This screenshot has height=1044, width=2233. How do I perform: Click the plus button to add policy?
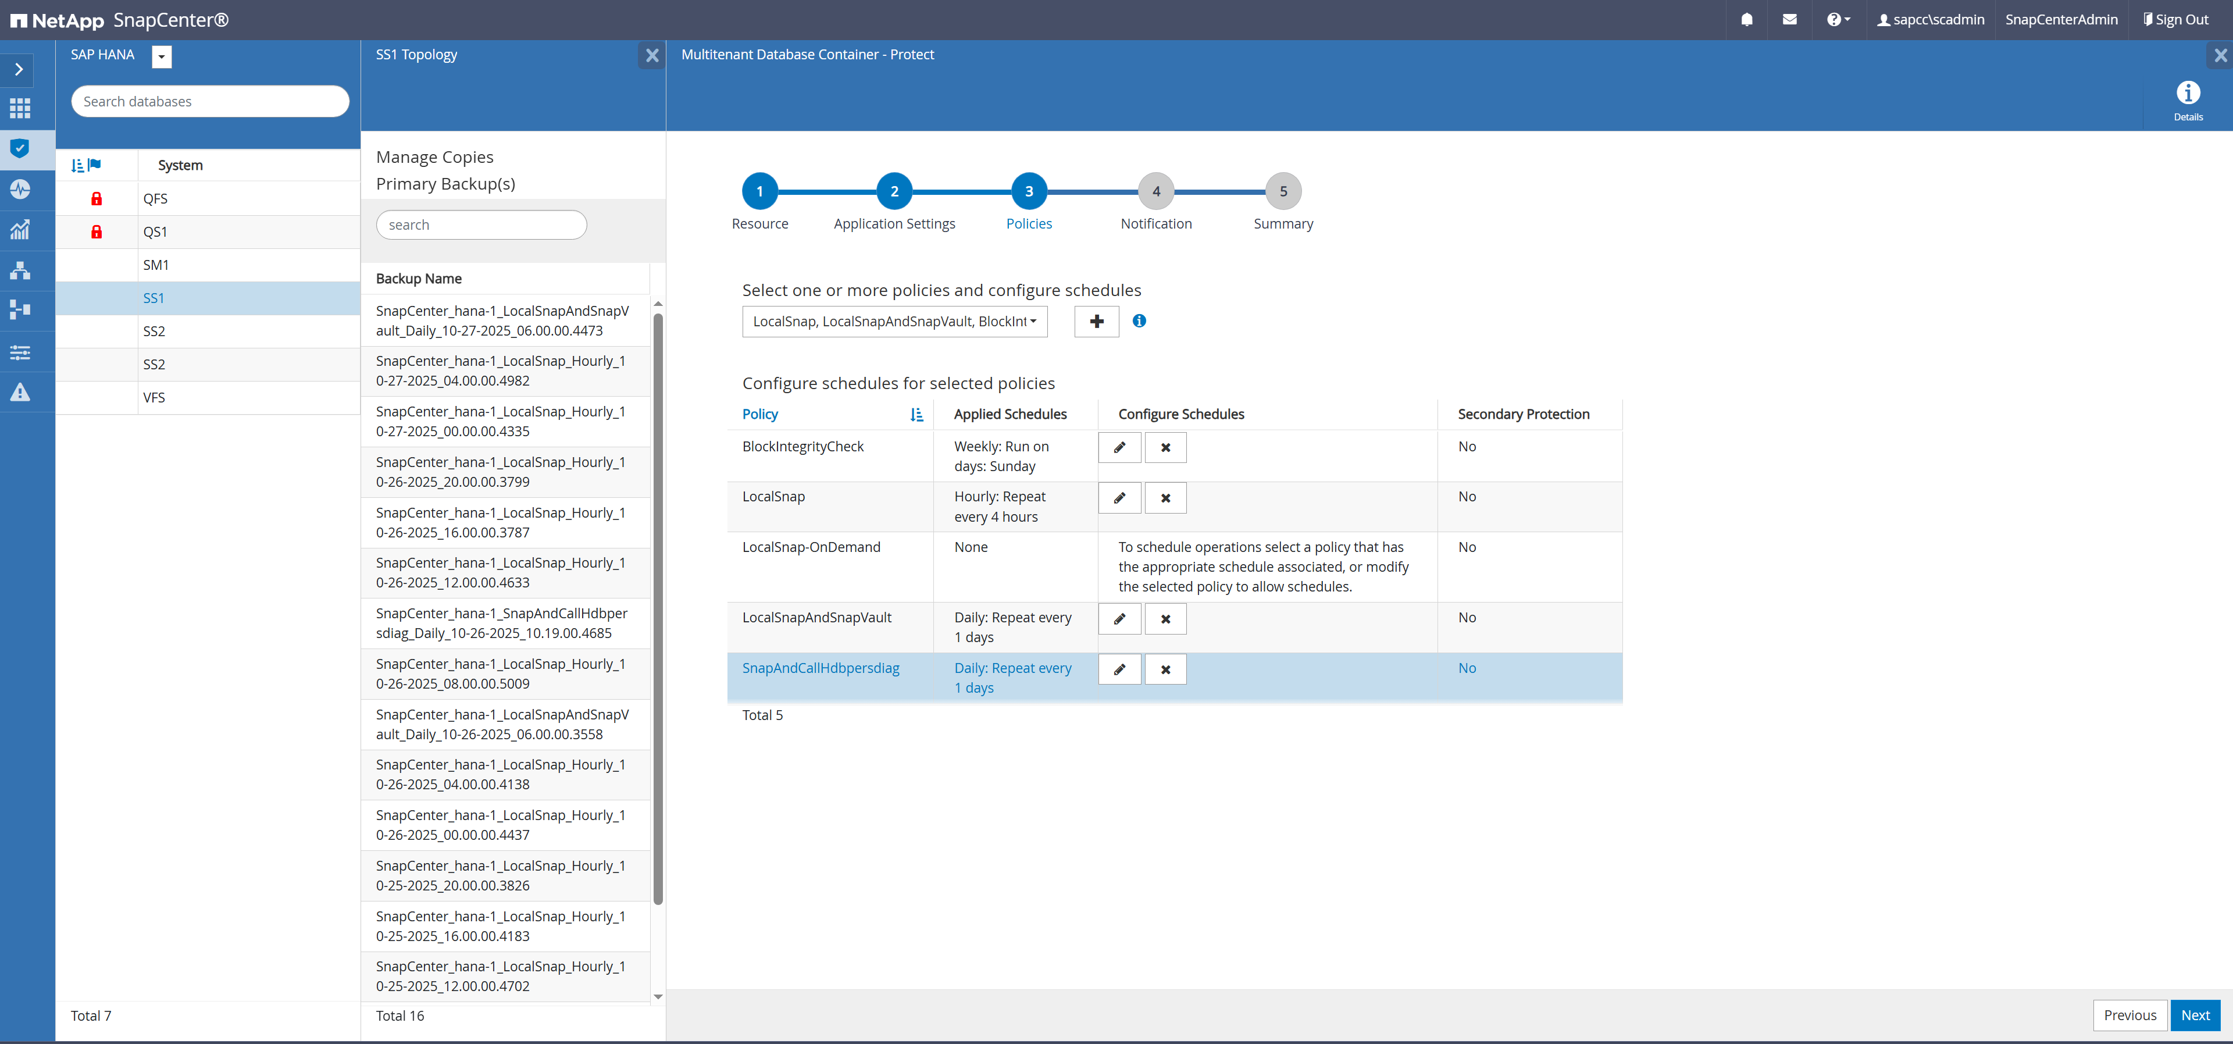(x=1097, y=322)
